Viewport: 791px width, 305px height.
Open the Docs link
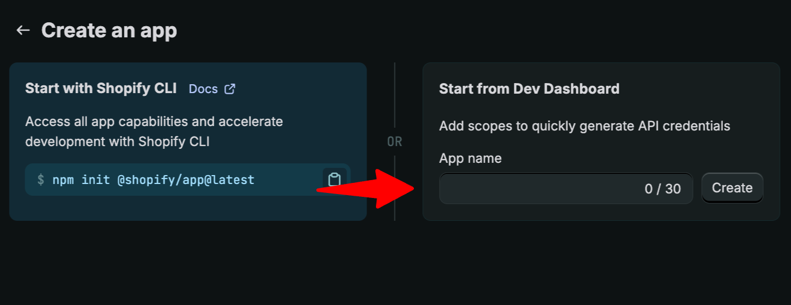[203, 89]
